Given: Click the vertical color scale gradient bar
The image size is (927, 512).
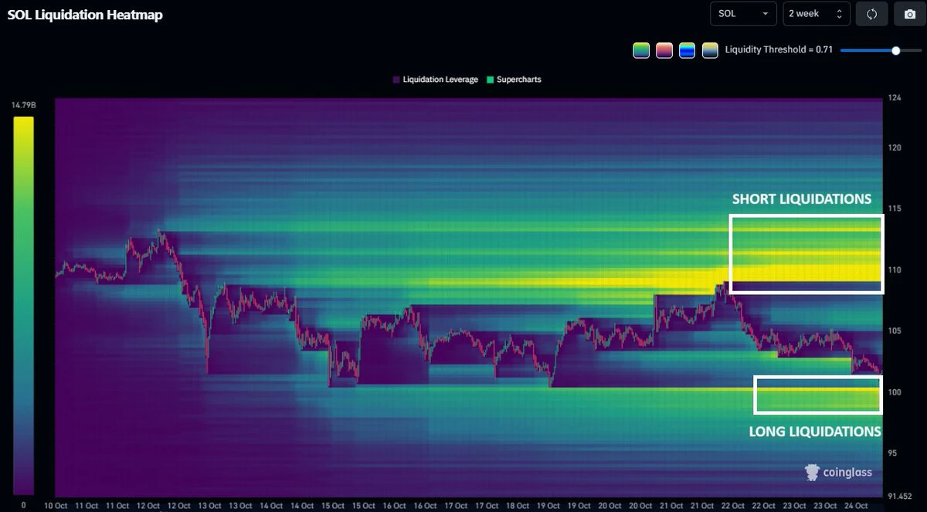Looking at the screenshot, I should (23, 306).
